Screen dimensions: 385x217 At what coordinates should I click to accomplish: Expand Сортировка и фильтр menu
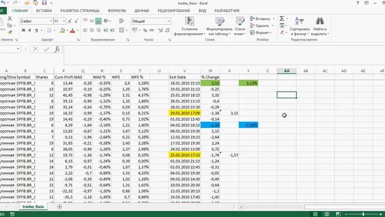[x=300, y=26]
